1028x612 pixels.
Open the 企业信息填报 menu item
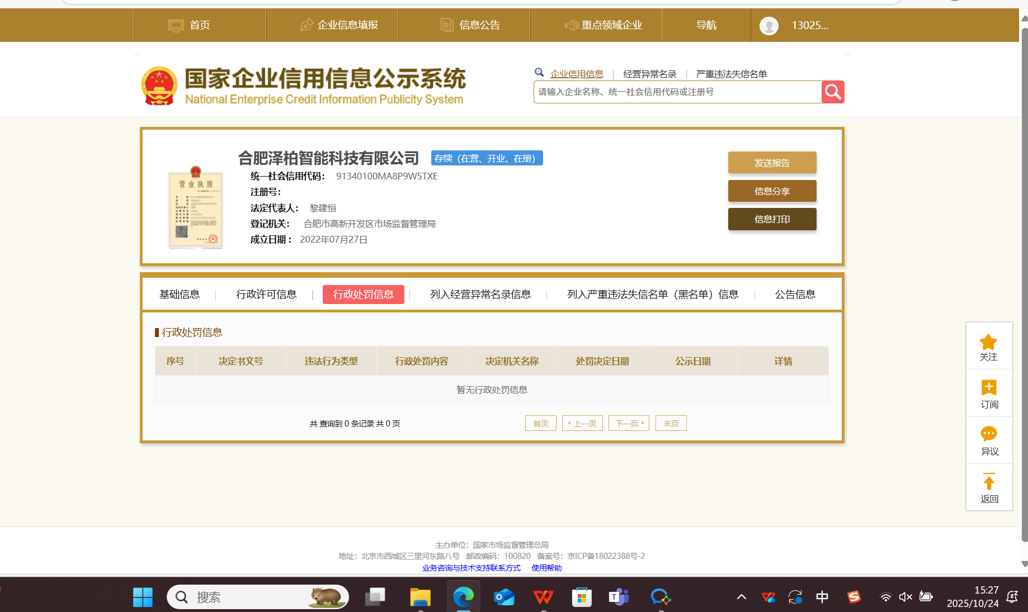(x=339, y=25)
